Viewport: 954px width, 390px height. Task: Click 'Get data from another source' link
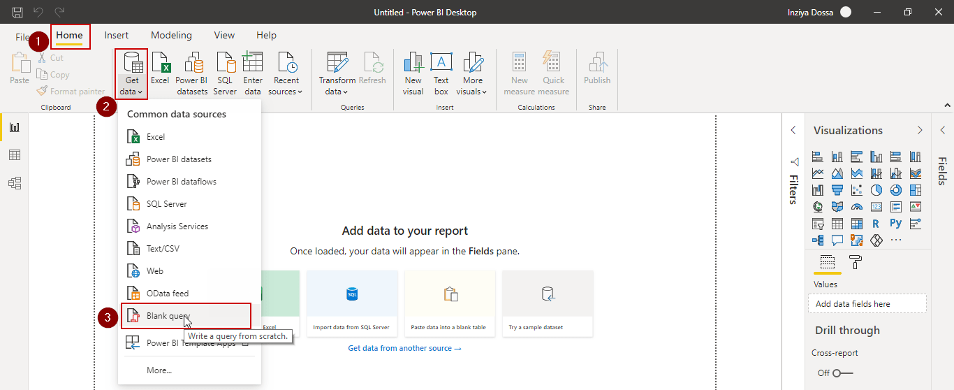(404, 348)
